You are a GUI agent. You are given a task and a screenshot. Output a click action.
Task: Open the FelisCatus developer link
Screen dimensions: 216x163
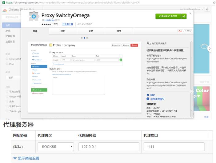click(x=49, y=20)
